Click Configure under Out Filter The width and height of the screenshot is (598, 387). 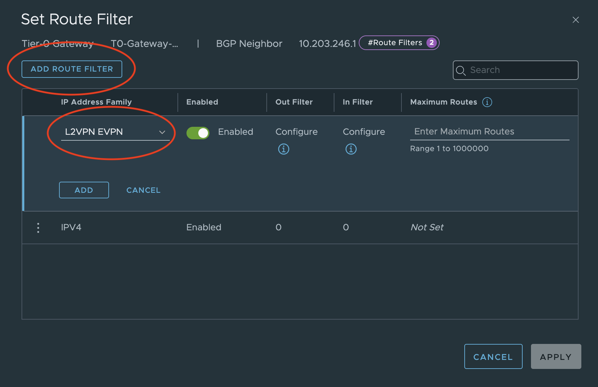[297, 132]
